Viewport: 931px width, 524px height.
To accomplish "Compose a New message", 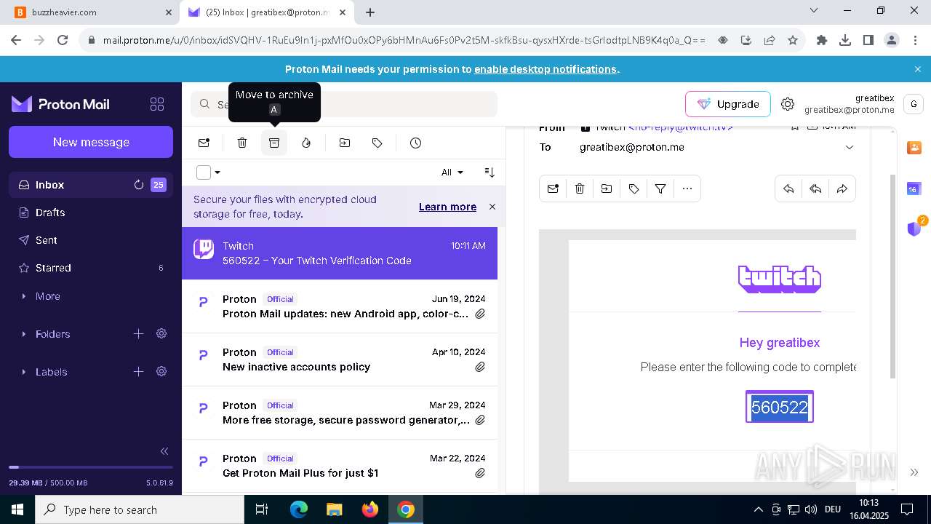I will point(91,142).
